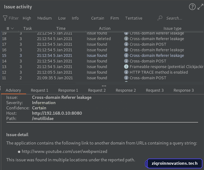Toggle the Medium severity filter
The image size is (204, 170).
click(44, 18)
